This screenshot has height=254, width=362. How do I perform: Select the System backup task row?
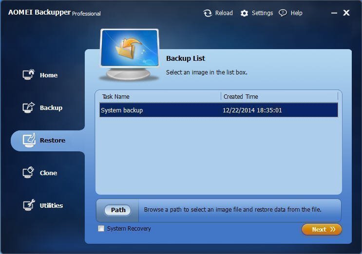pos(219,110)
